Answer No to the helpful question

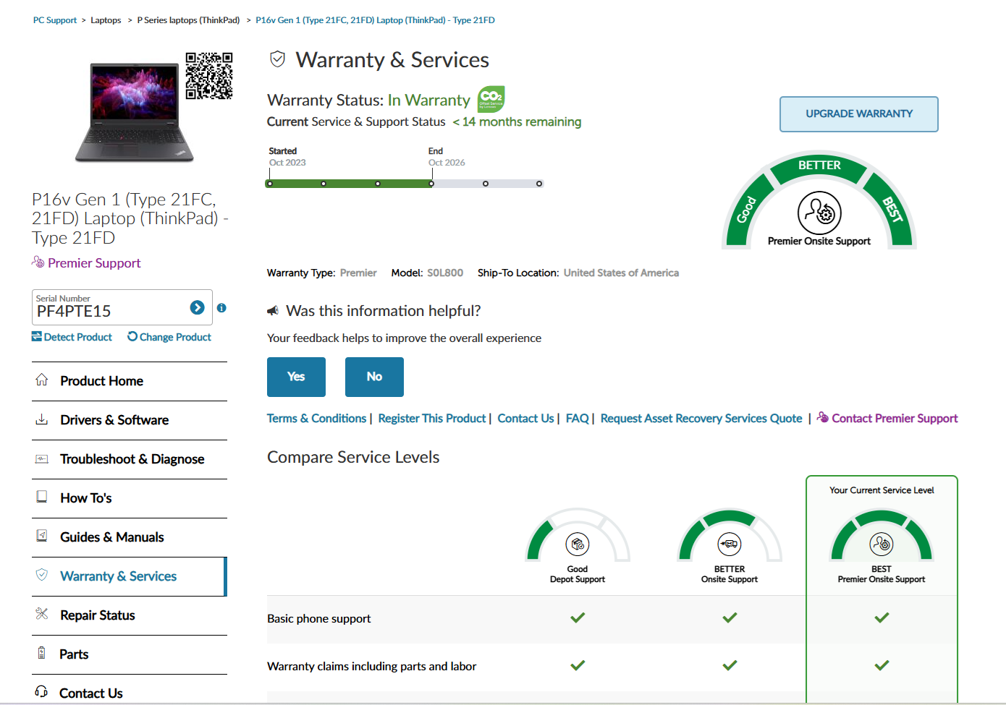374,377
